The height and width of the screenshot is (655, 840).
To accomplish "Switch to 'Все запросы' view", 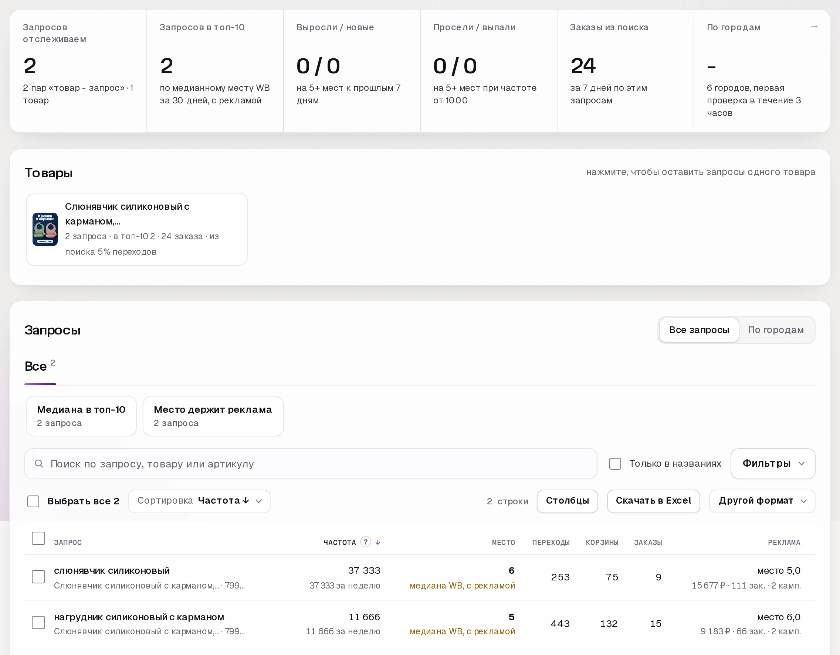I will tap(699, 330).
